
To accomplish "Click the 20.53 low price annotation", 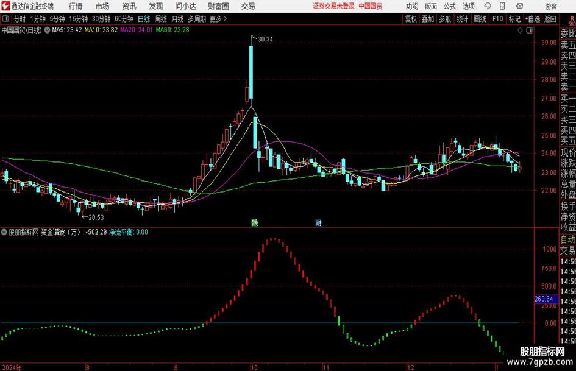I will [96, 217].
